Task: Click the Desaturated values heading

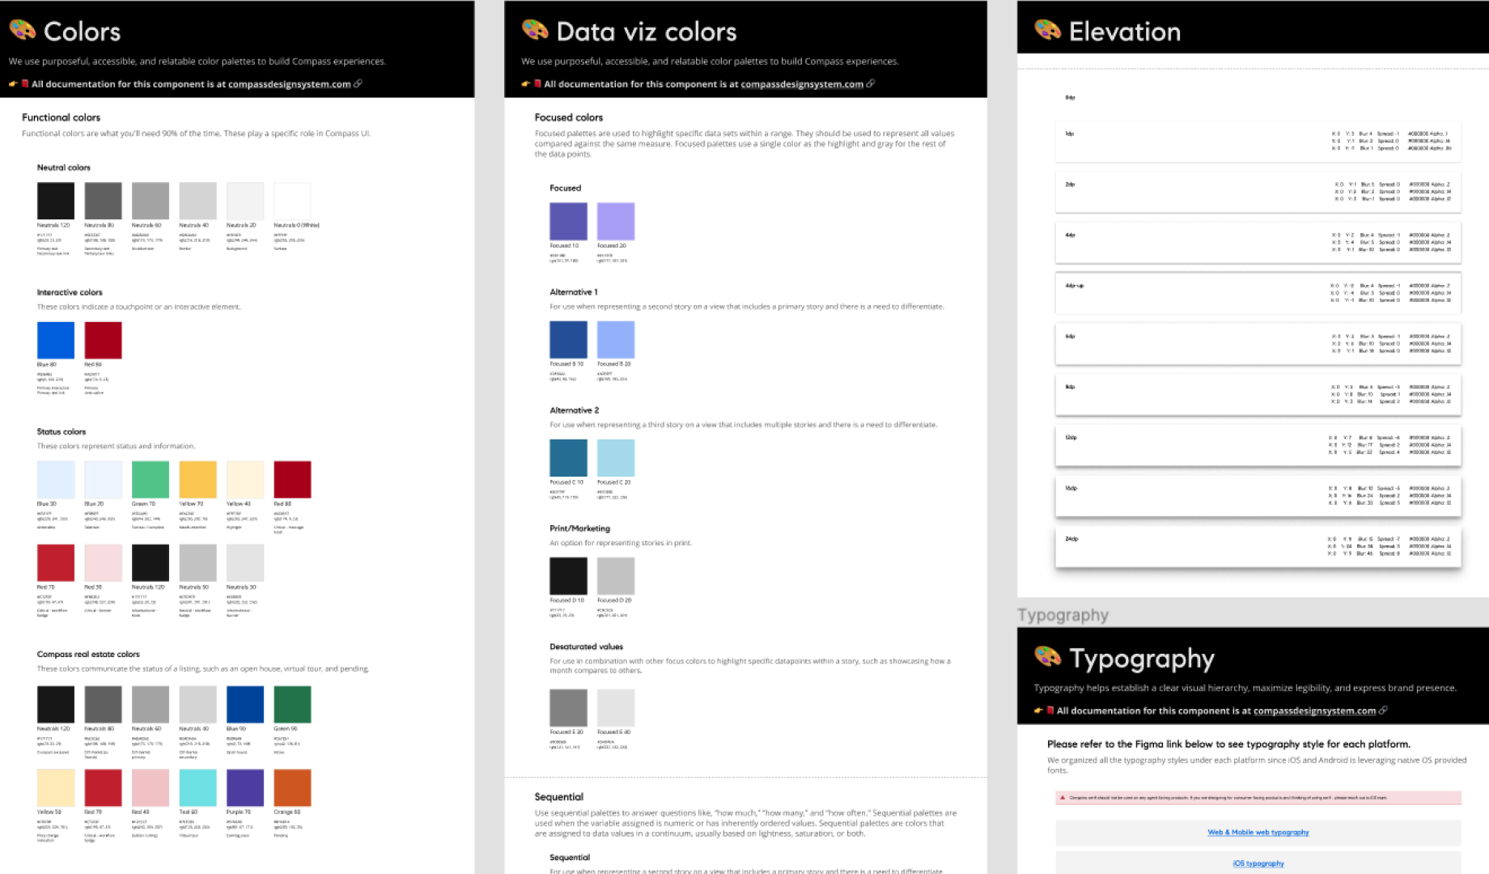Action: (x=586, y=647)
